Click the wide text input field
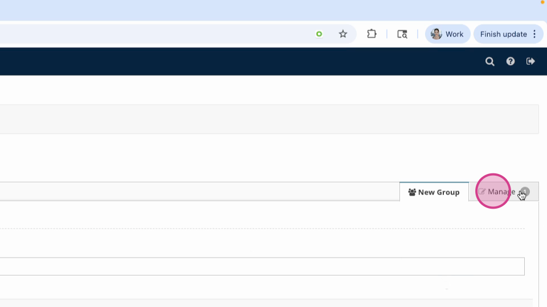Image resolution: width=547 pixels, height=307 pixels. pyautogui.click(x=262, y=266)
